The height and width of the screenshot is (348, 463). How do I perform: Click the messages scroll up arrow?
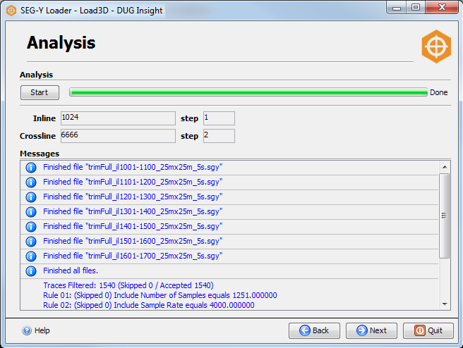tap(445, 167)
